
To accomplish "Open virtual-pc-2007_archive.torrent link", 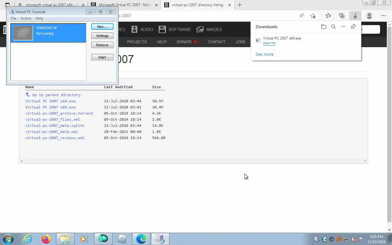I will [x=59, y=113].
